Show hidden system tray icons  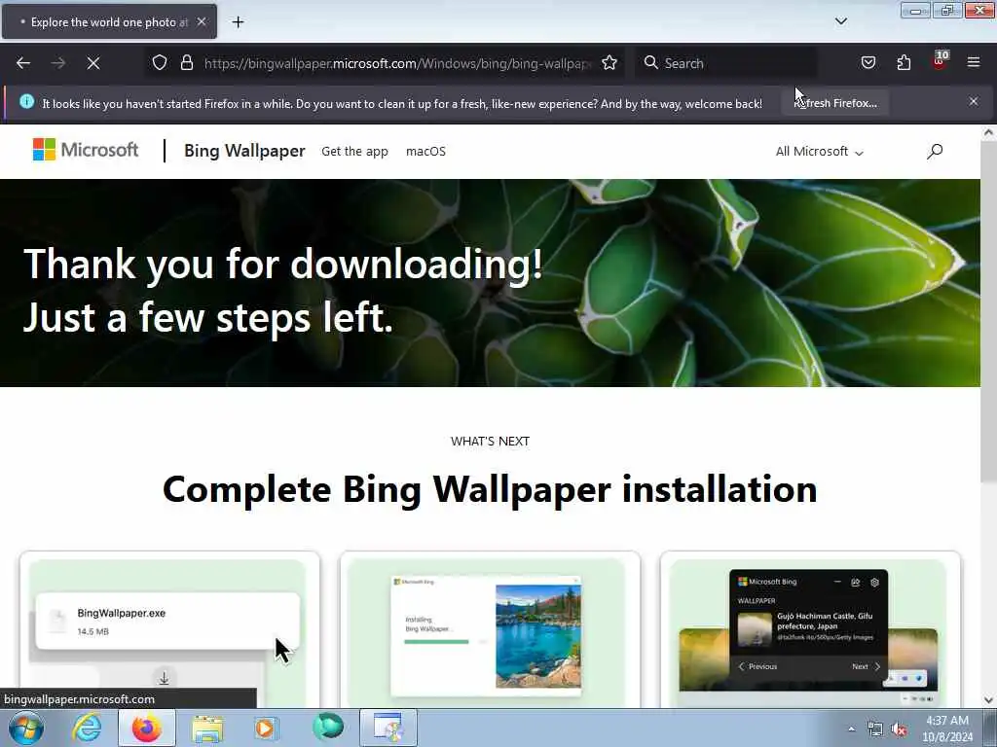pos(851,729)
